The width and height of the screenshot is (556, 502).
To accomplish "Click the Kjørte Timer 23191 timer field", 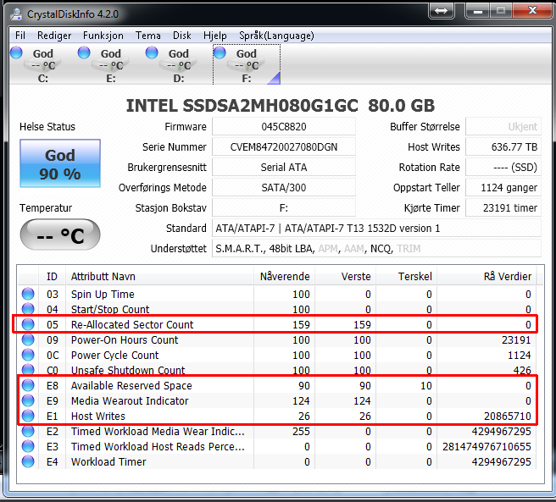I will (x=503, y=207).
